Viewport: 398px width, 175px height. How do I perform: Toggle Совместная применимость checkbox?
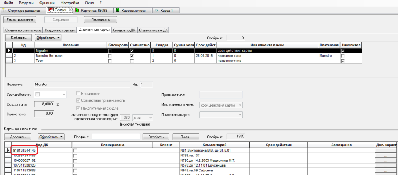[x=78, y=100]
